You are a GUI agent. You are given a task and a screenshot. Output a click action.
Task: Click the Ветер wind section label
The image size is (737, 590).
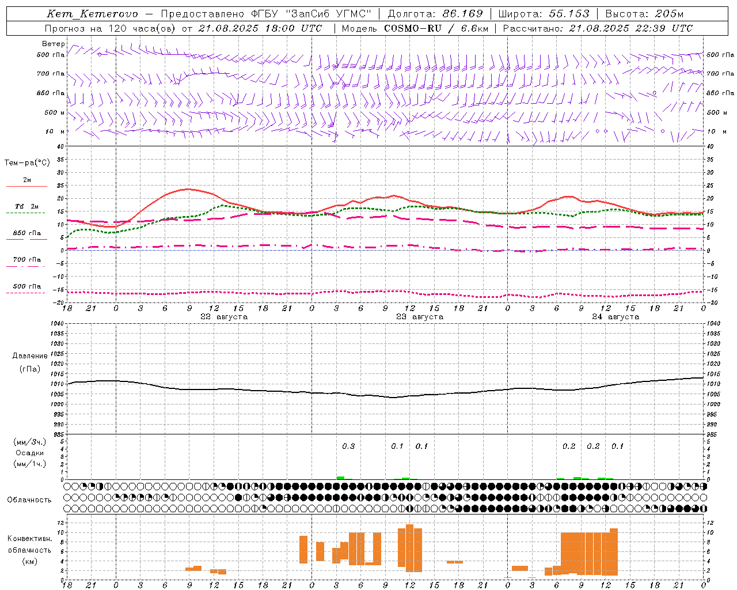[x=54, y=44]
